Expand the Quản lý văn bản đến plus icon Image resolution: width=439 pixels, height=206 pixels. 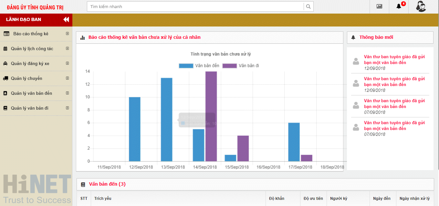click(x=67, y=93)
